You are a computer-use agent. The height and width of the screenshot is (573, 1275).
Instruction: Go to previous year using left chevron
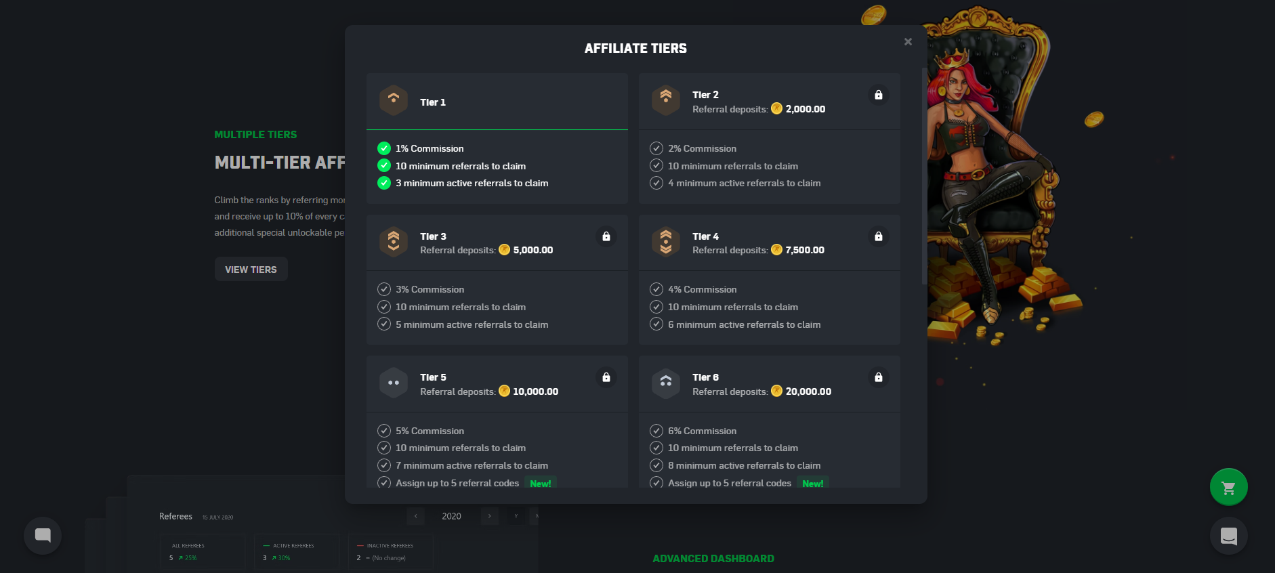416,516
